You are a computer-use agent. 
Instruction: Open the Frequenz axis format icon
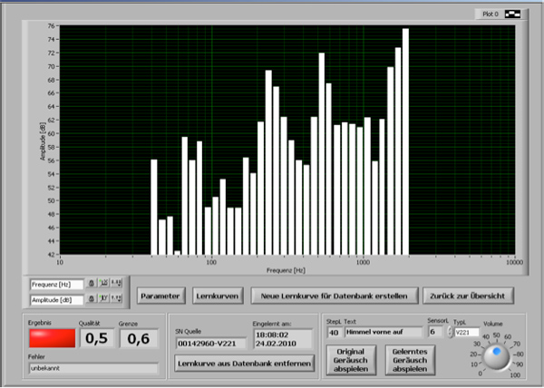pyautogui.click(x=116, y=284)
